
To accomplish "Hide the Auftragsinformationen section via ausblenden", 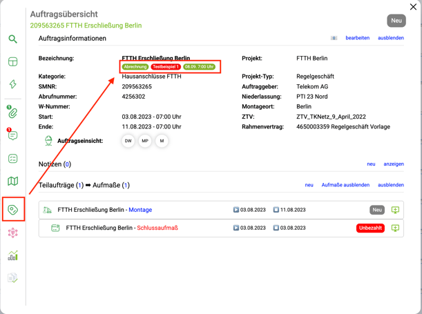I will (390, 38).
